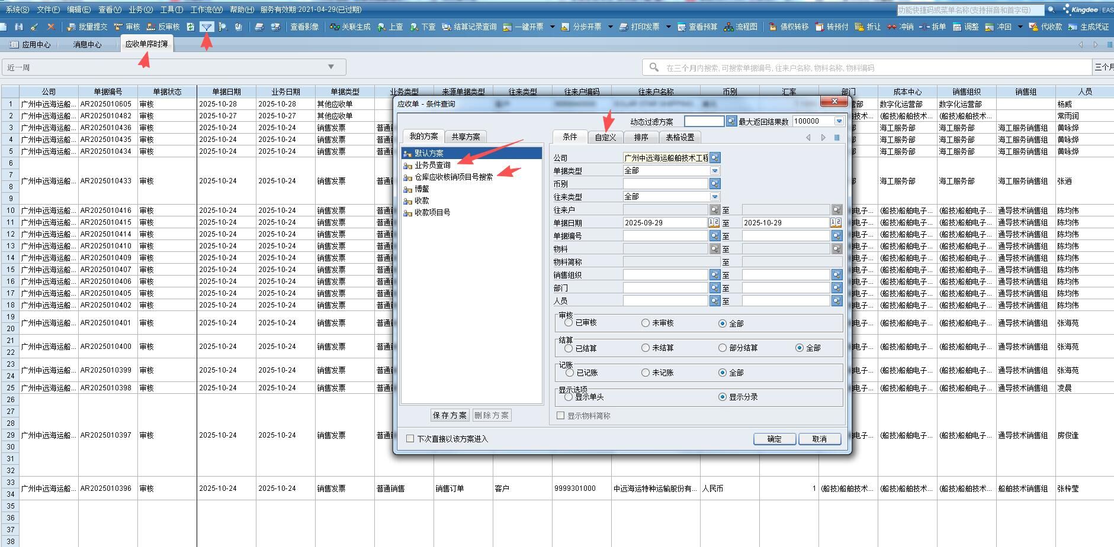
Task: Expand the 单据类型 dropdown
Action: (715, 171)
